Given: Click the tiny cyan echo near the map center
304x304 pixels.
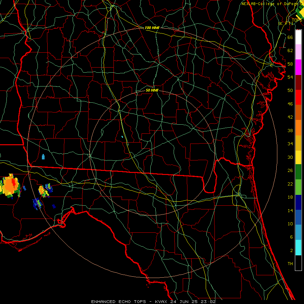Looking at the screenshot, I should tap(122, 137).
